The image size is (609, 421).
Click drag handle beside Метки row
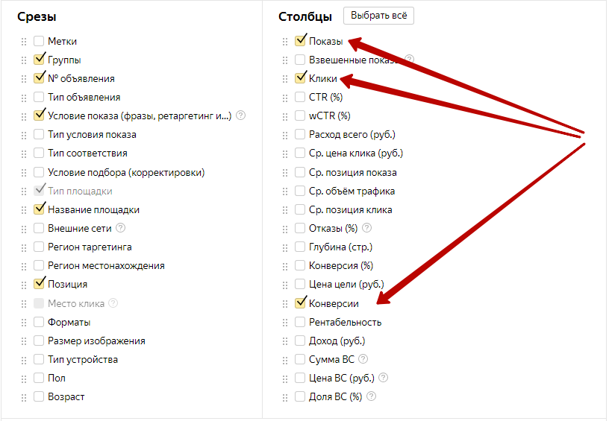point(24,42)
